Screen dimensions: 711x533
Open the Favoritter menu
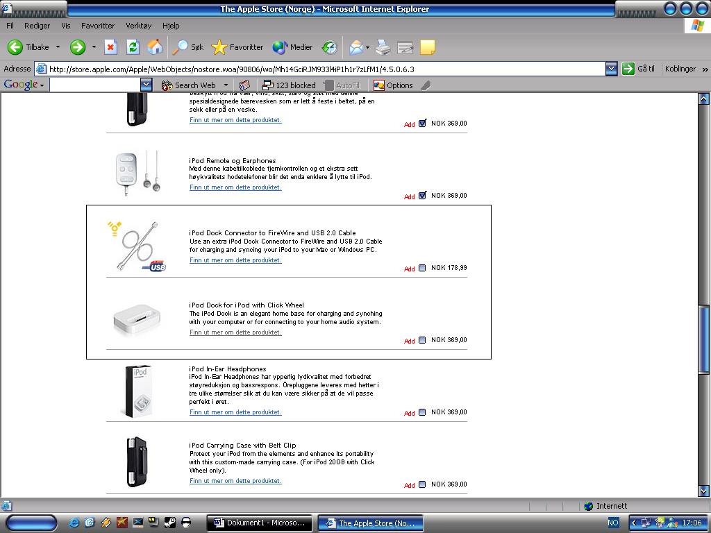tap(98, 26)
